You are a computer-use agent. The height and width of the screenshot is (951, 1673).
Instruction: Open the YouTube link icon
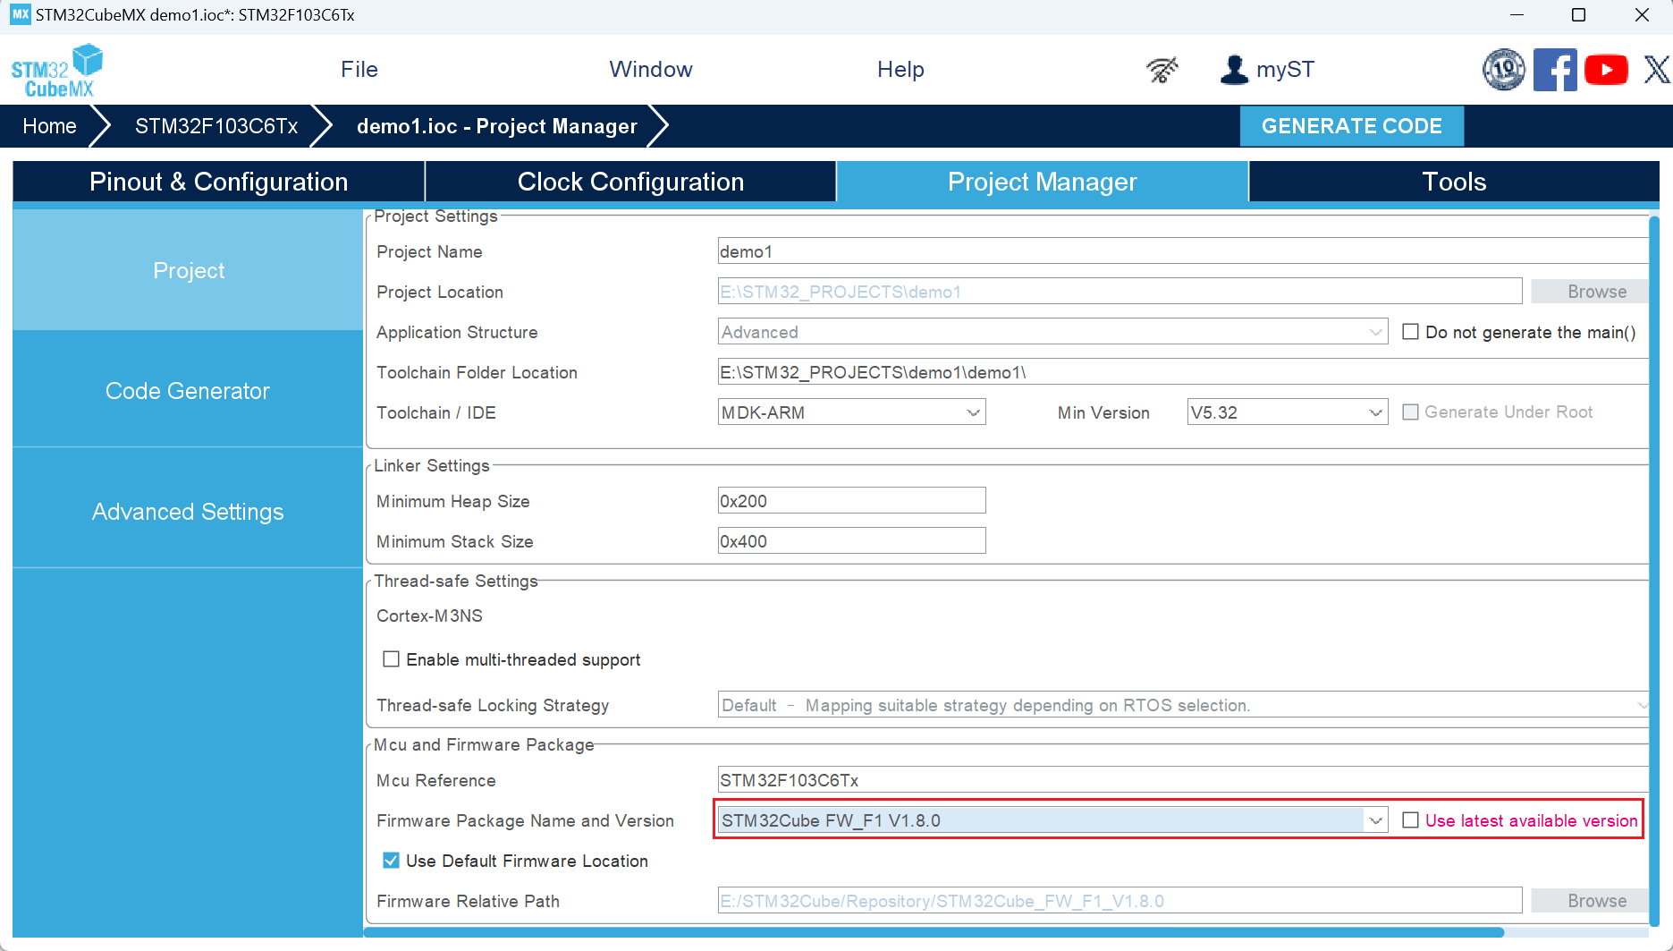[1606, 69]
